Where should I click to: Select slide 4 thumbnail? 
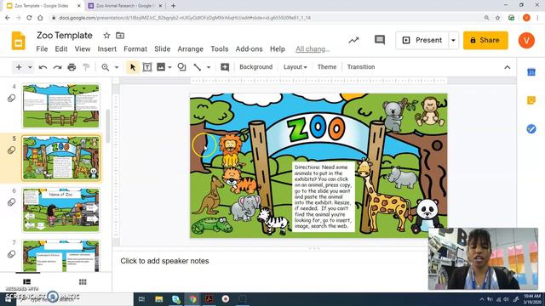click(x=60, y=105)
